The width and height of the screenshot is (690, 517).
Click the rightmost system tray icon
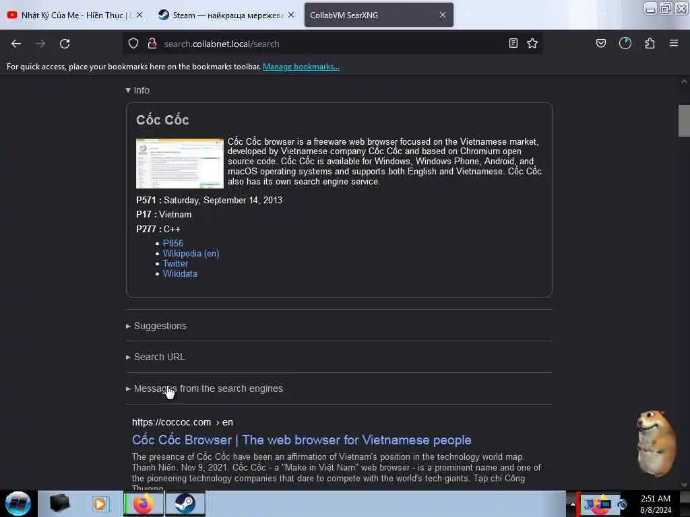(621, 504)
